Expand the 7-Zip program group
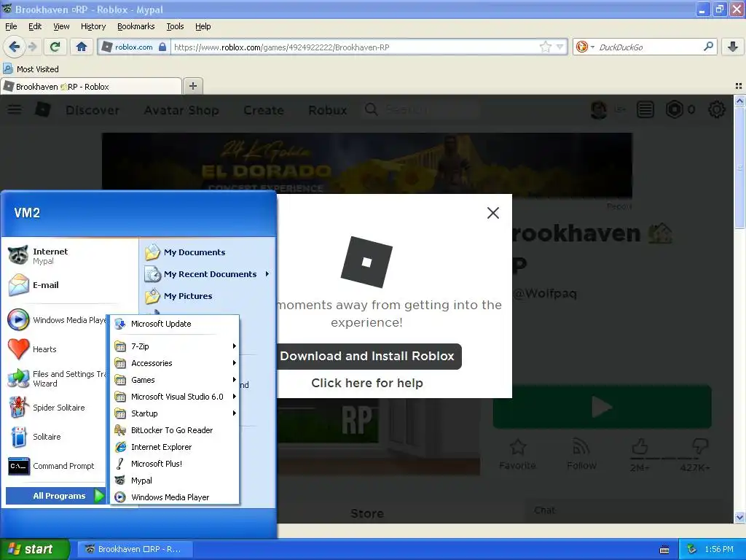Viewport: 746px width, 560px height. click(x=175, y=346)
